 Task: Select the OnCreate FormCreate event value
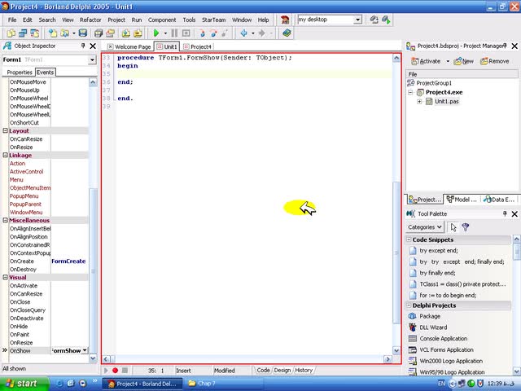tap(68, 261)
